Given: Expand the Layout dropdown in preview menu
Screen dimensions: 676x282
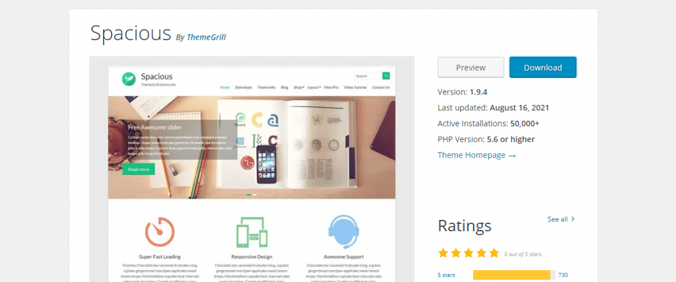Looking at the screenshot, I should (314, 87).
